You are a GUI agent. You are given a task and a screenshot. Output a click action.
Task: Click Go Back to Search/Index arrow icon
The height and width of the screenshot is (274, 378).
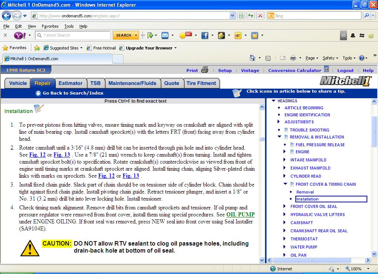(x=38, y=93)
